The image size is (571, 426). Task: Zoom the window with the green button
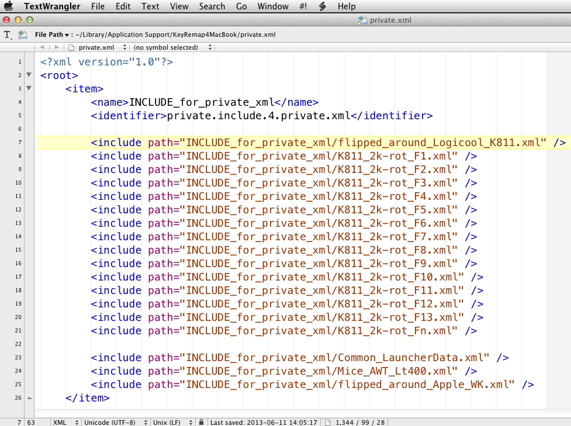point(30,20)
